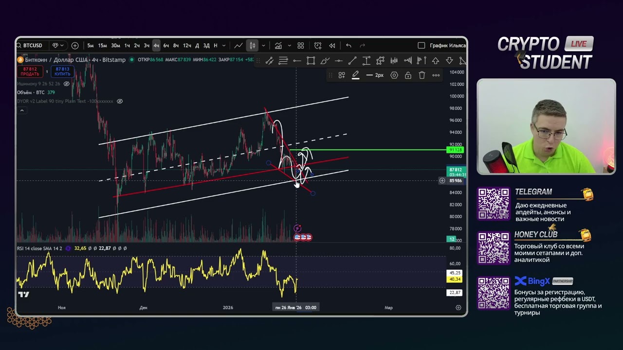Viewport: 623px width, 350px height.
Task: Open the diamond plan dropdown near BTCUSD
Action: click(x=58, y=45)
